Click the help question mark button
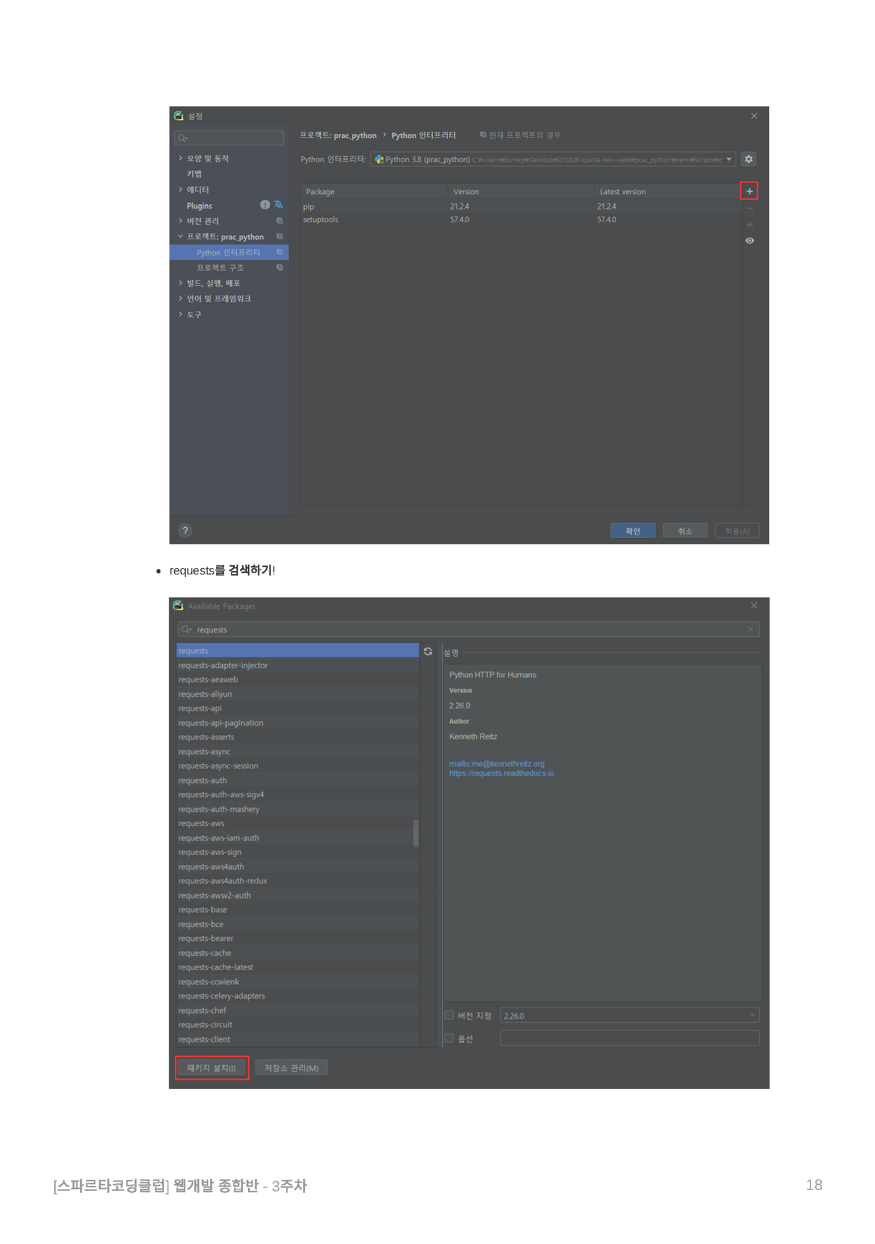The image size is (875, 1244). click(185, 530)
